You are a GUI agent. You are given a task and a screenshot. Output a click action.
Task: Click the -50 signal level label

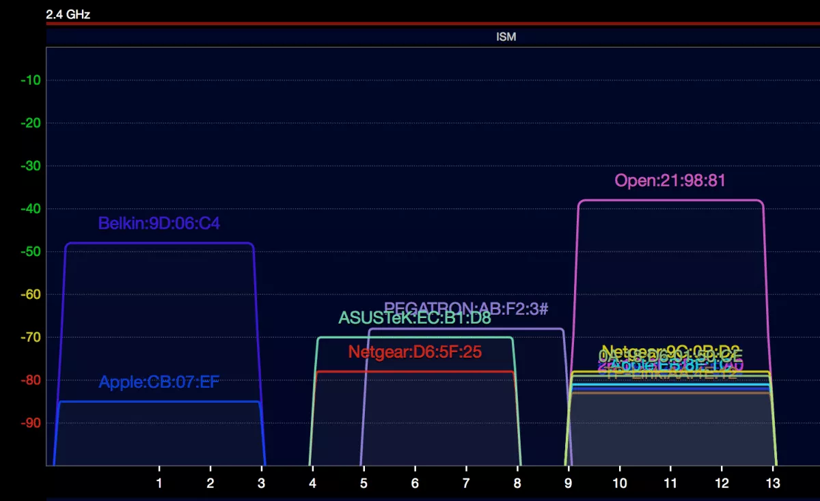pos(31,252)
